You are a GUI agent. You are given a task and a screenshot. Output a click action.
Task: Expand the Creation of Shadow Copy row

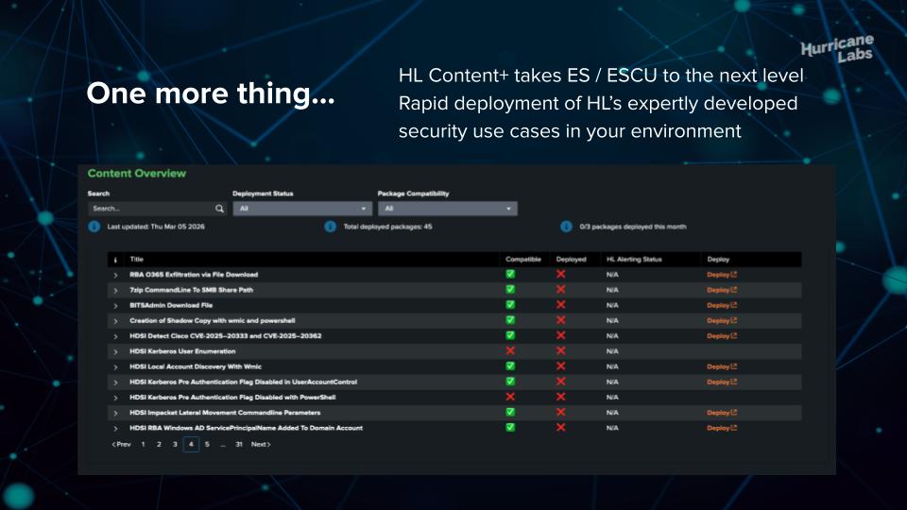(115, 321)
